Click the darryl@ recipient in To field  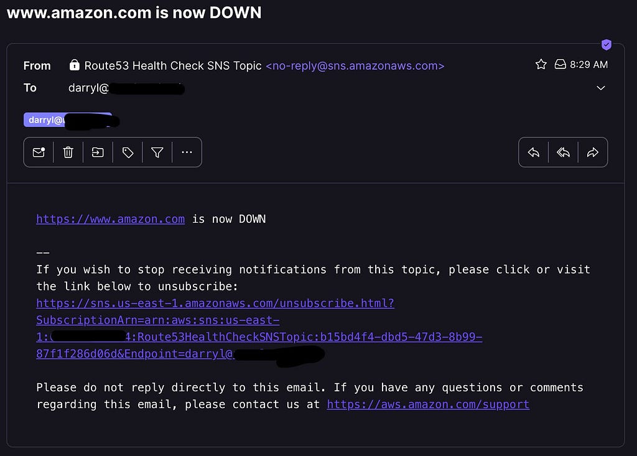click(126, 88)
